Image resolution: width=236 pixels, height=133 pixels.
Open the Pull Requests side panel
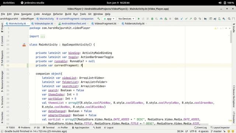pos(2,58)
